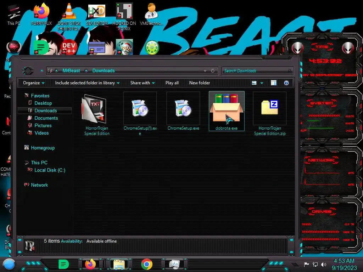The width and height of the screenshot is (363, 272).
Task: Click the NETWORK gadget header
Action: pos(321,160)
